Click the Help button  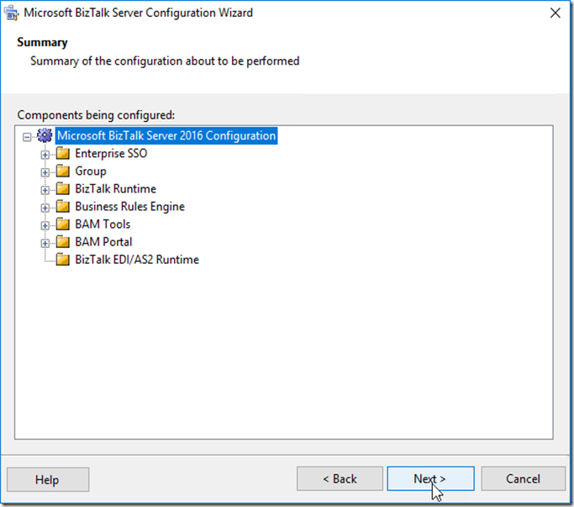pos(48,479)
